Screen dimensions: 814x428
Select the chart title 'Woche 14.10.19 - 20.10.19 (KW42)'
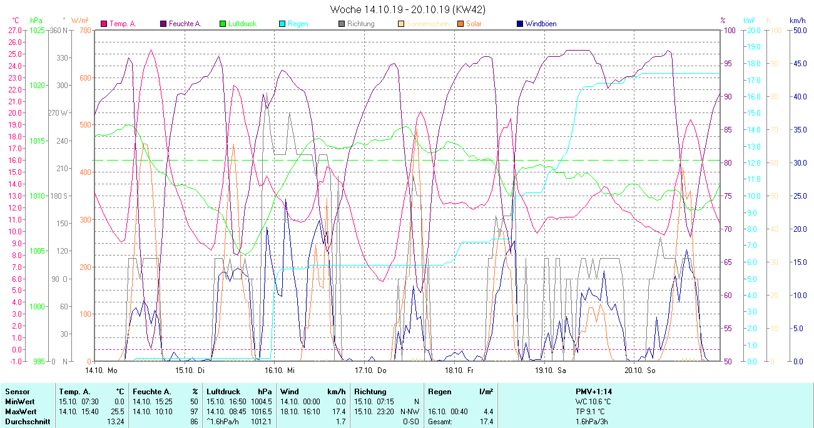[x=407, y=9]
